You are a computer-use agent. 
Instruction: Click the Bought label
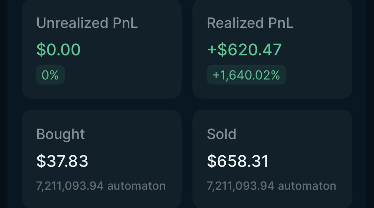[x=60, y=134]
